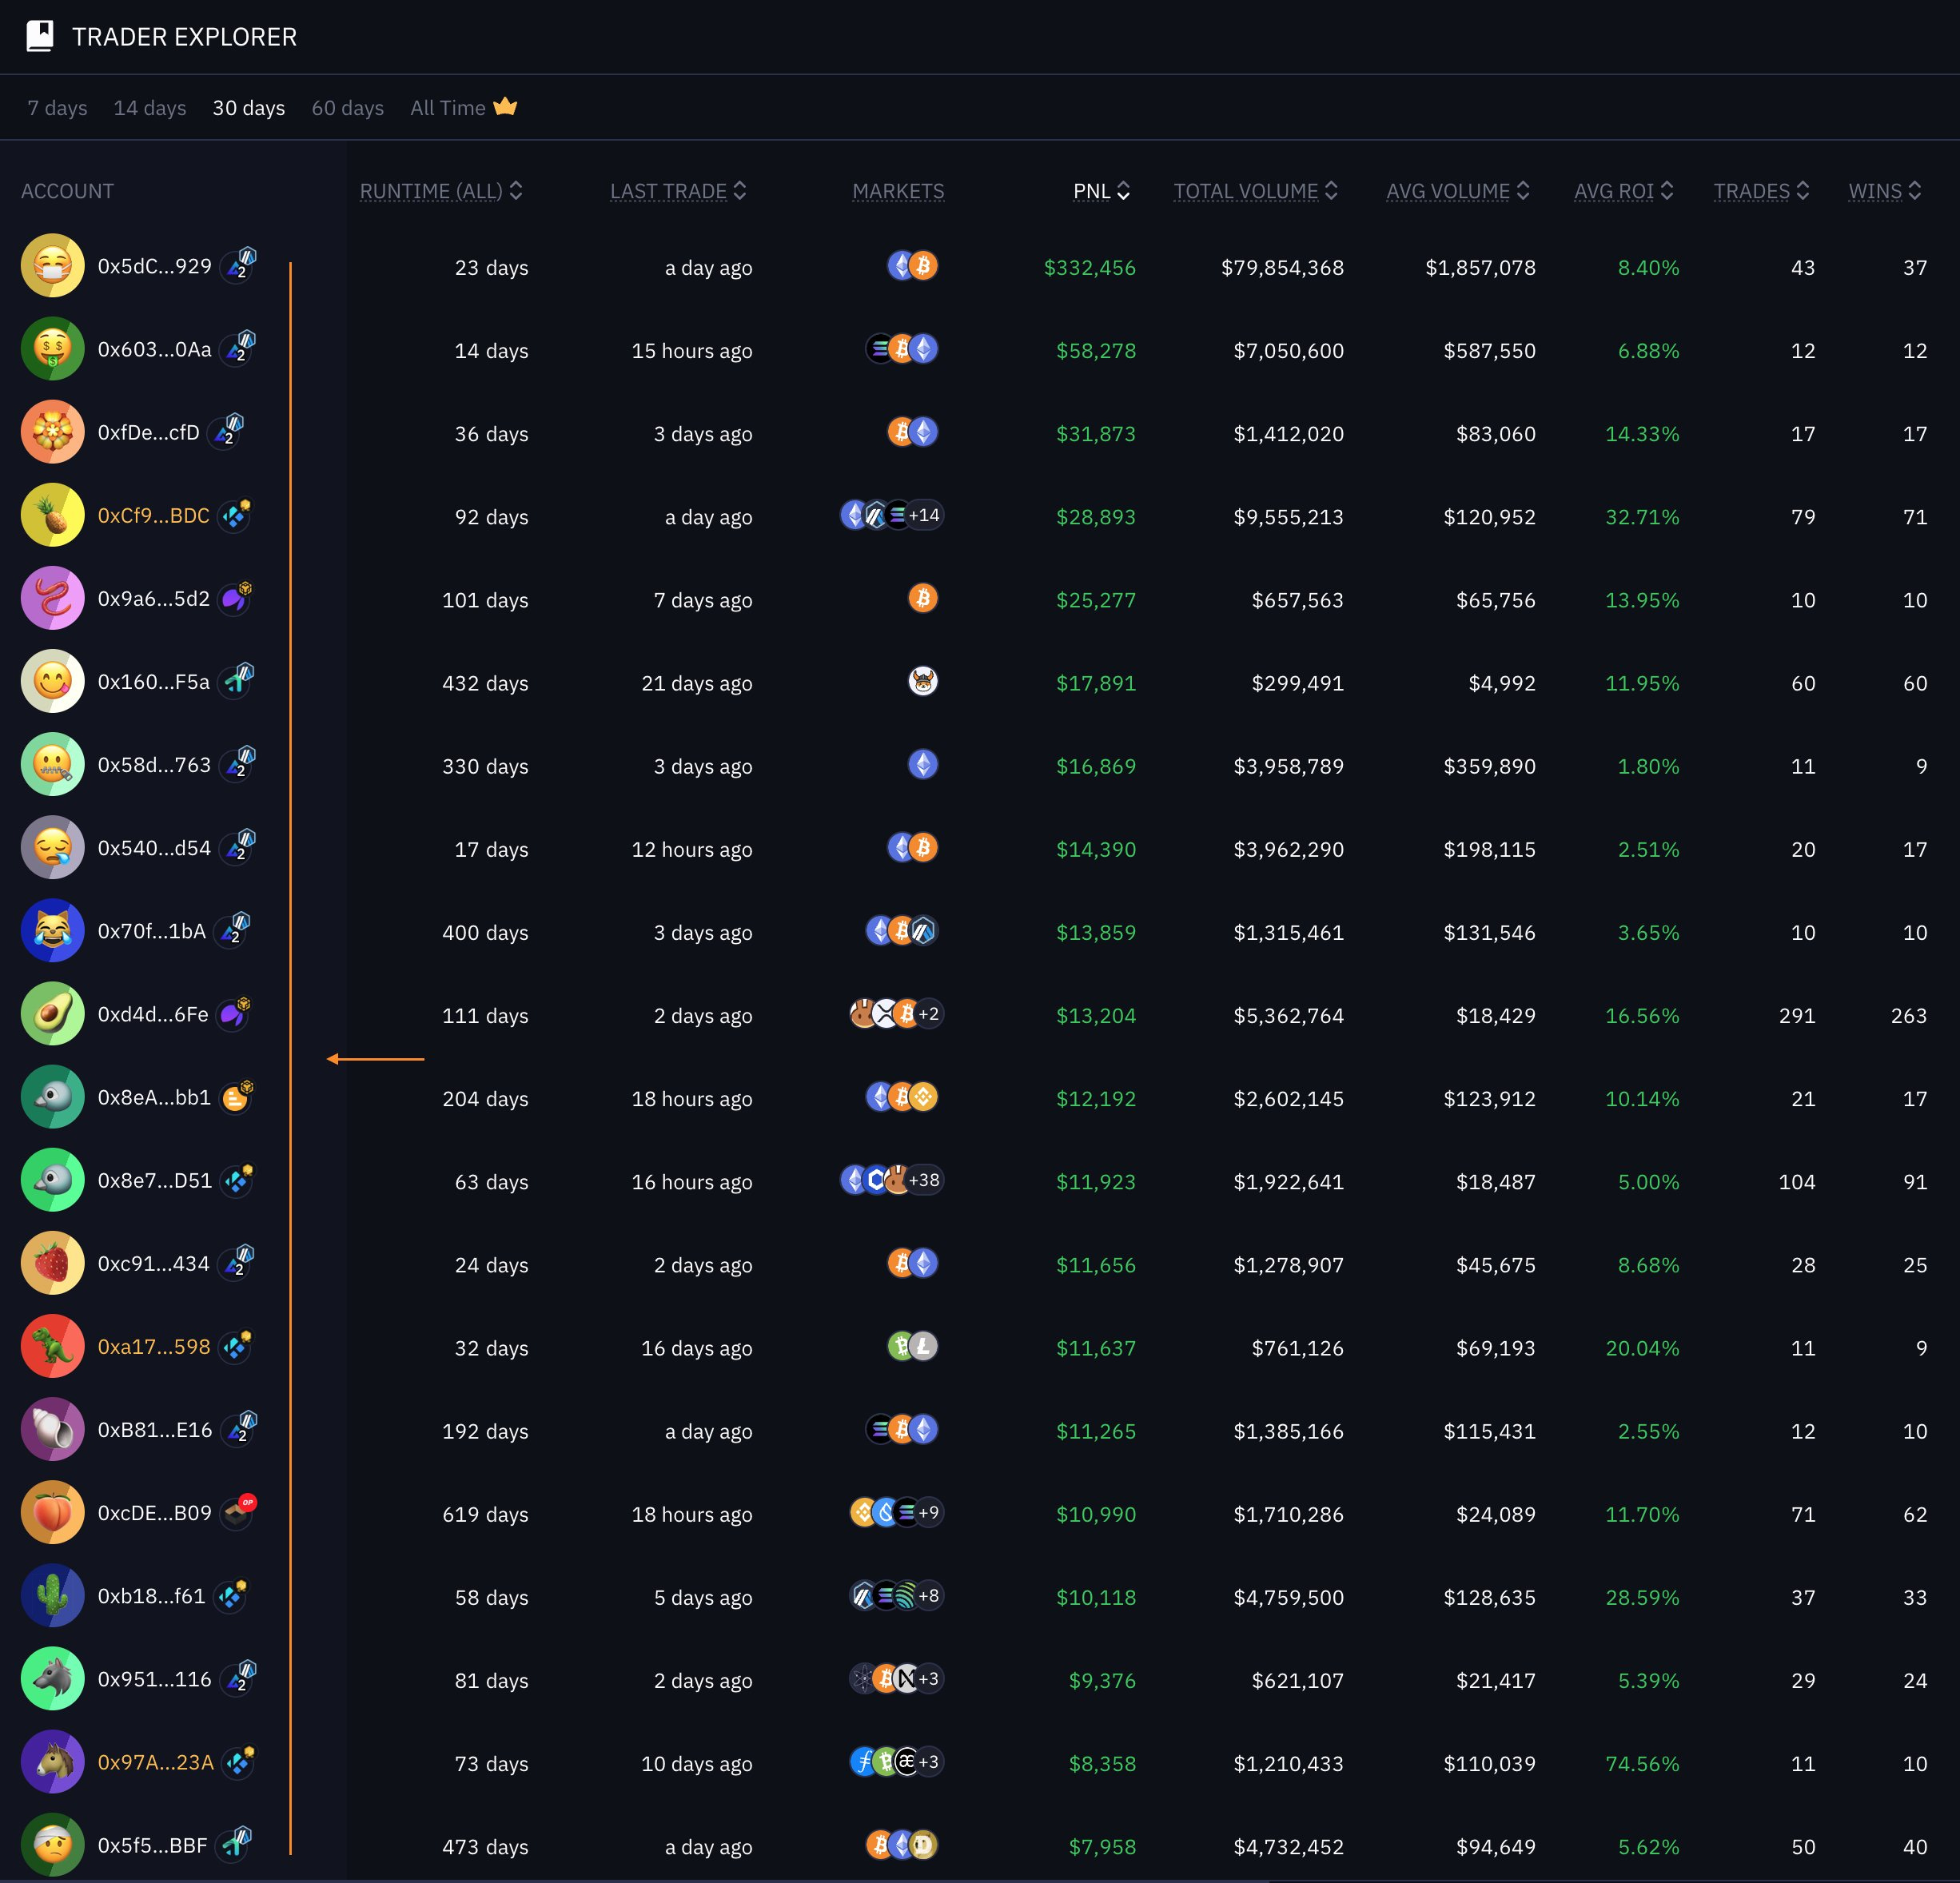Click the Account column header
This screenshot has width=1960, height=1883.
coord(67,191)
